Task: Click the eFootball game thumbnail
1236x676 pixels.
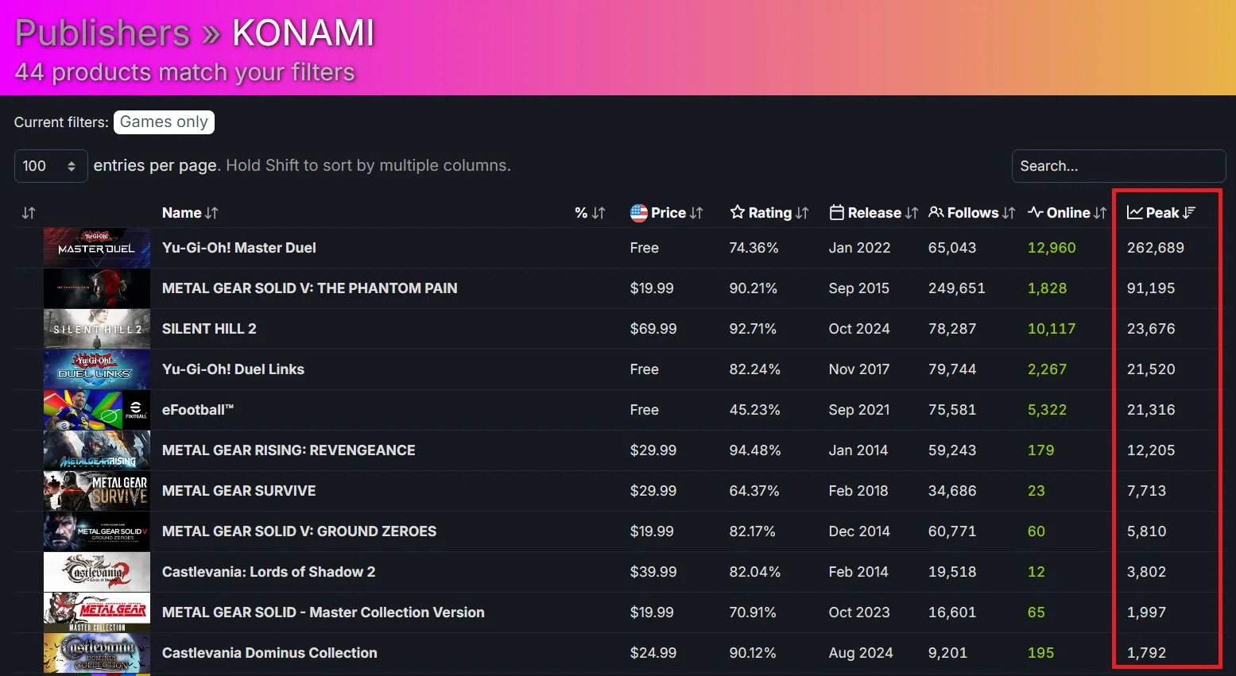Action: coord(97,410)
